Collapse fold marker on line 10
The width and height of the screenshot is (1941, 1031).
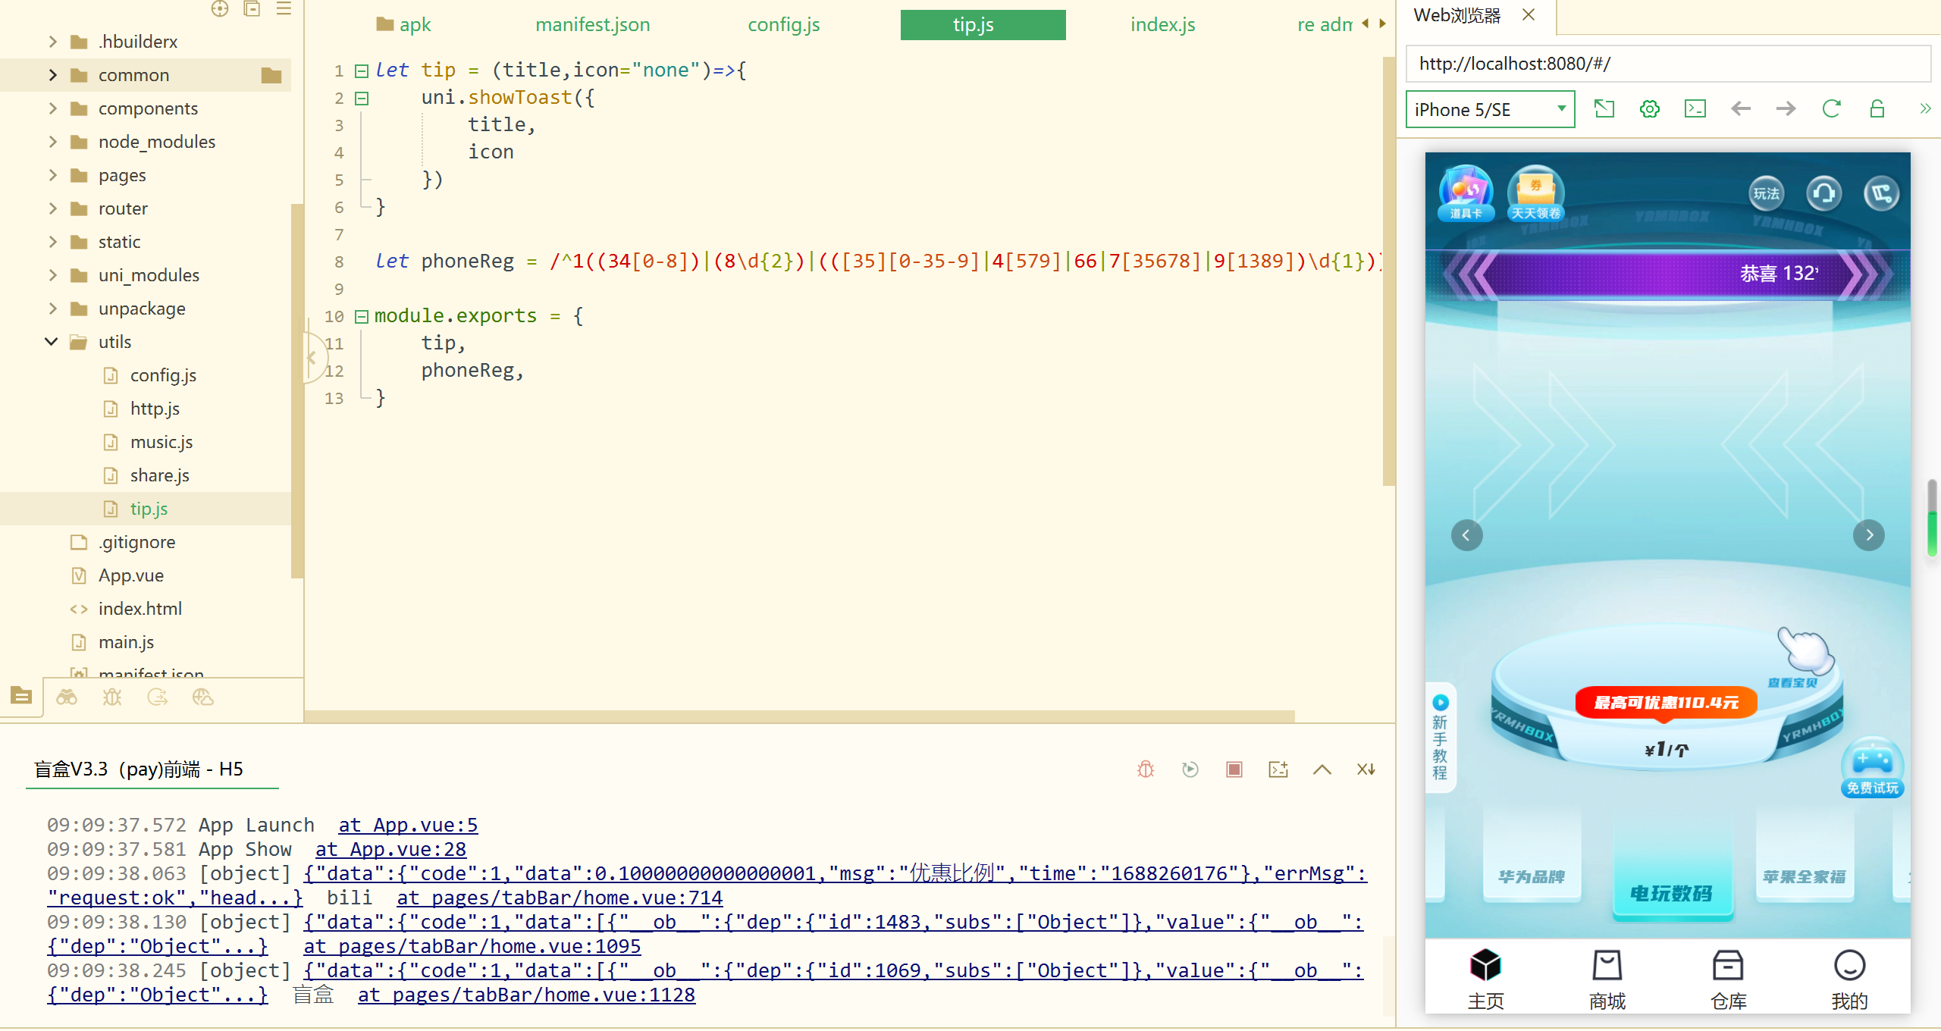[x=362, y=317]
